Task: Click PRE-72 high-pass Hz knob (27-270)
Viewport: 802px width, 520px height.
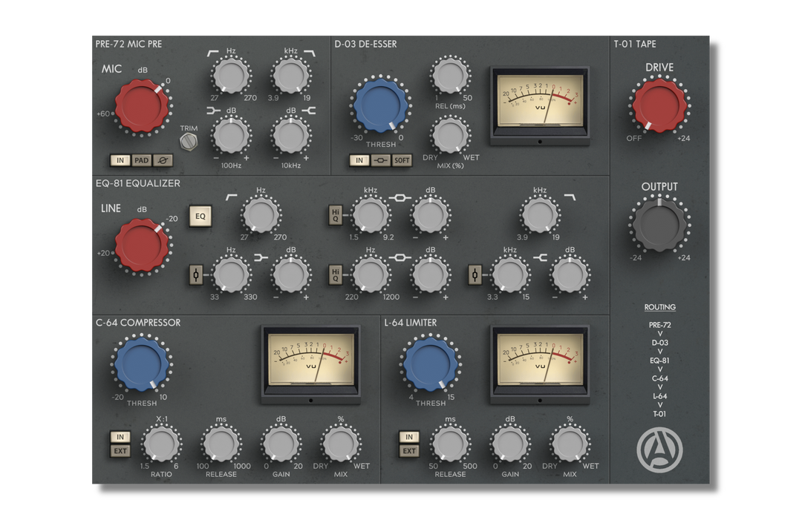Action: pyautogui.click(x=231, y=75)
